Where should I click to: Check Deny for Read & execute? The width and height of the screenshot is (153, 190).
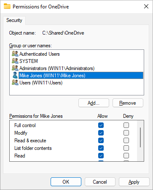pos(126,140)
